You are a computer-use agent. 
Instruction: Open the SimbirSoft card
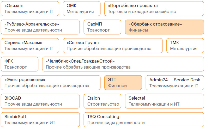click(x=40, y=120)
